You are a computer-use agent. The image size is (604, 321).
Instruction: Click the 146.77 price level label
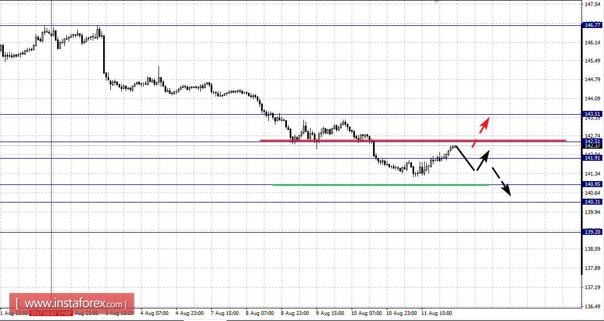coord(592,25)
